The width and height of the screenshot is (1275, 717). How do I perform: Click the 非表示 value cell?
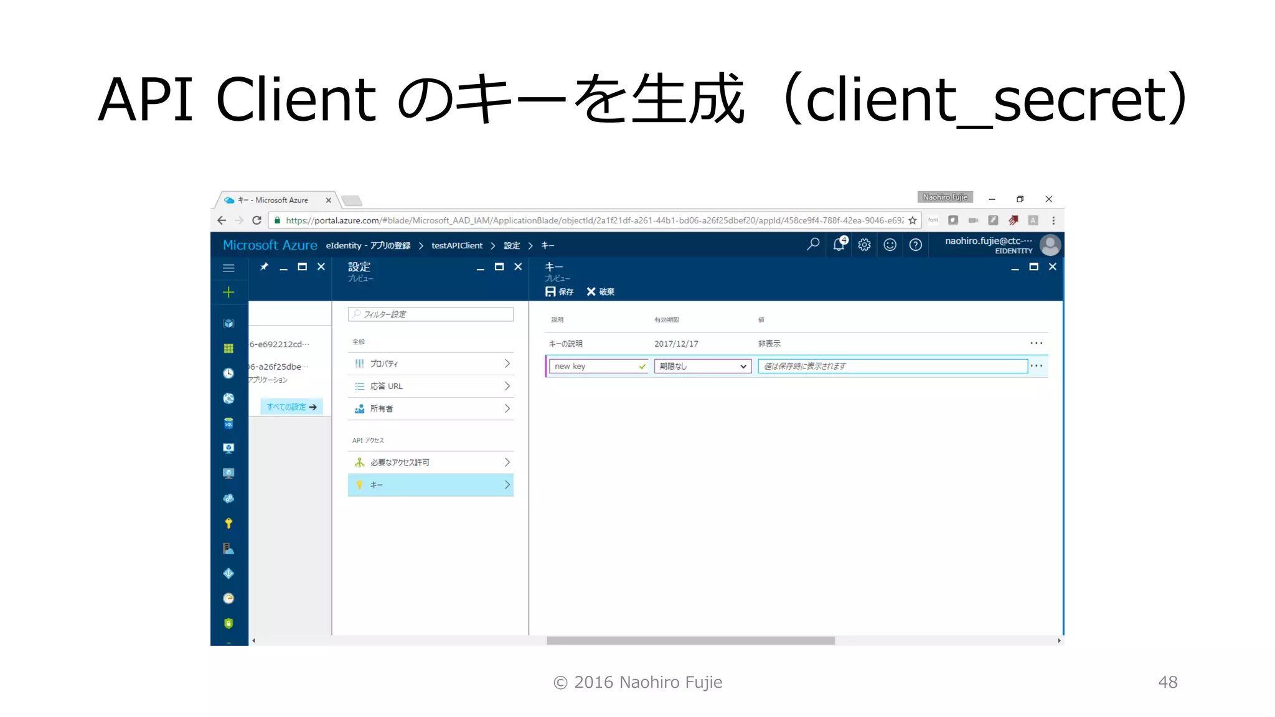coord(769,344)
